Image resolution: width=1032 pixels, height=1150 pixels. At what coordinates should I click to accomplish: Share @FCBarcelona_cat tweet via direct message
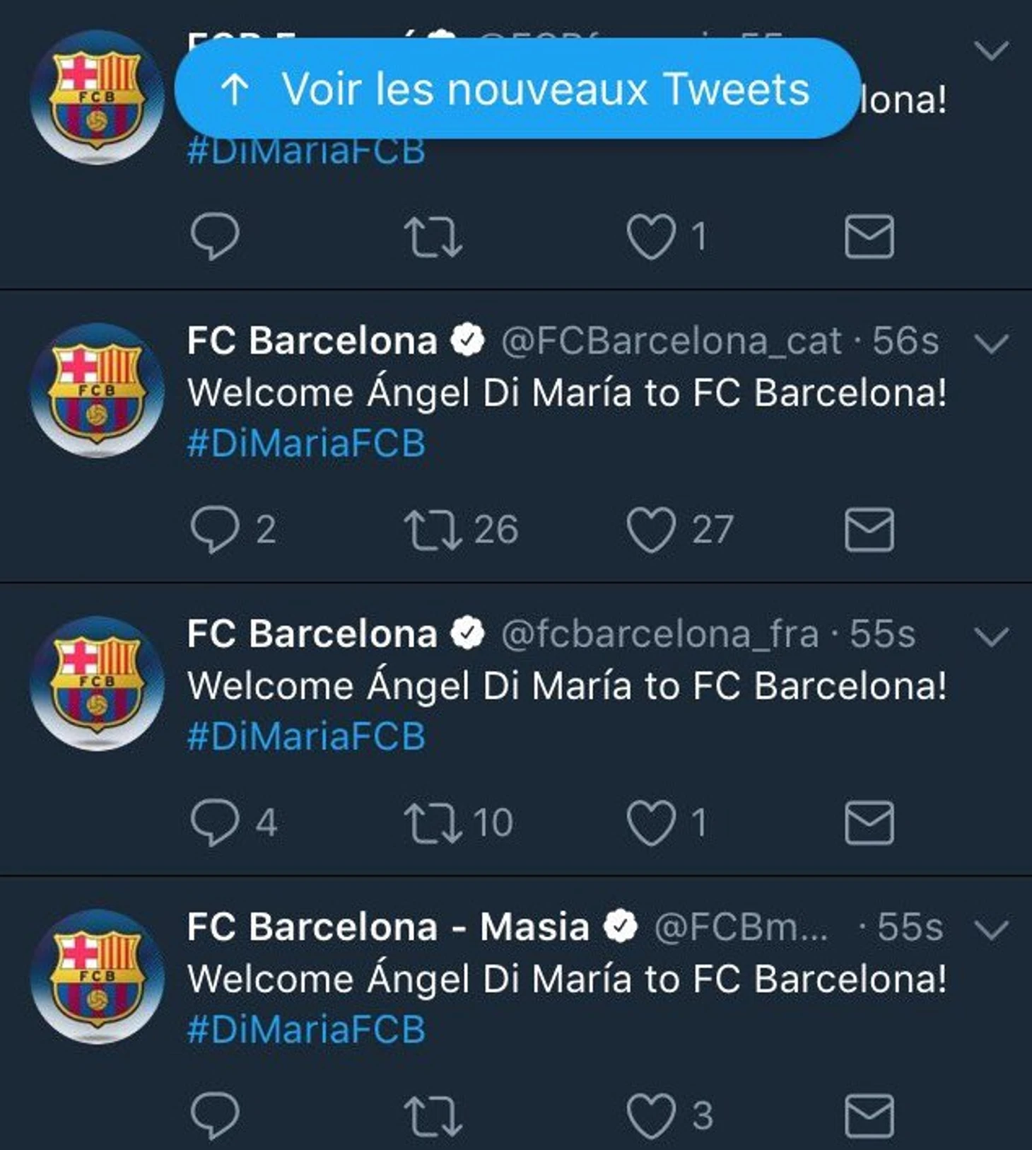pos(869,529)
